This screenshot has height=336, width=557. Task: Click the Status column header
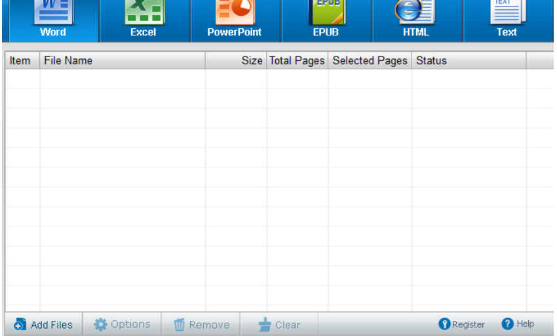coord(469,60)
